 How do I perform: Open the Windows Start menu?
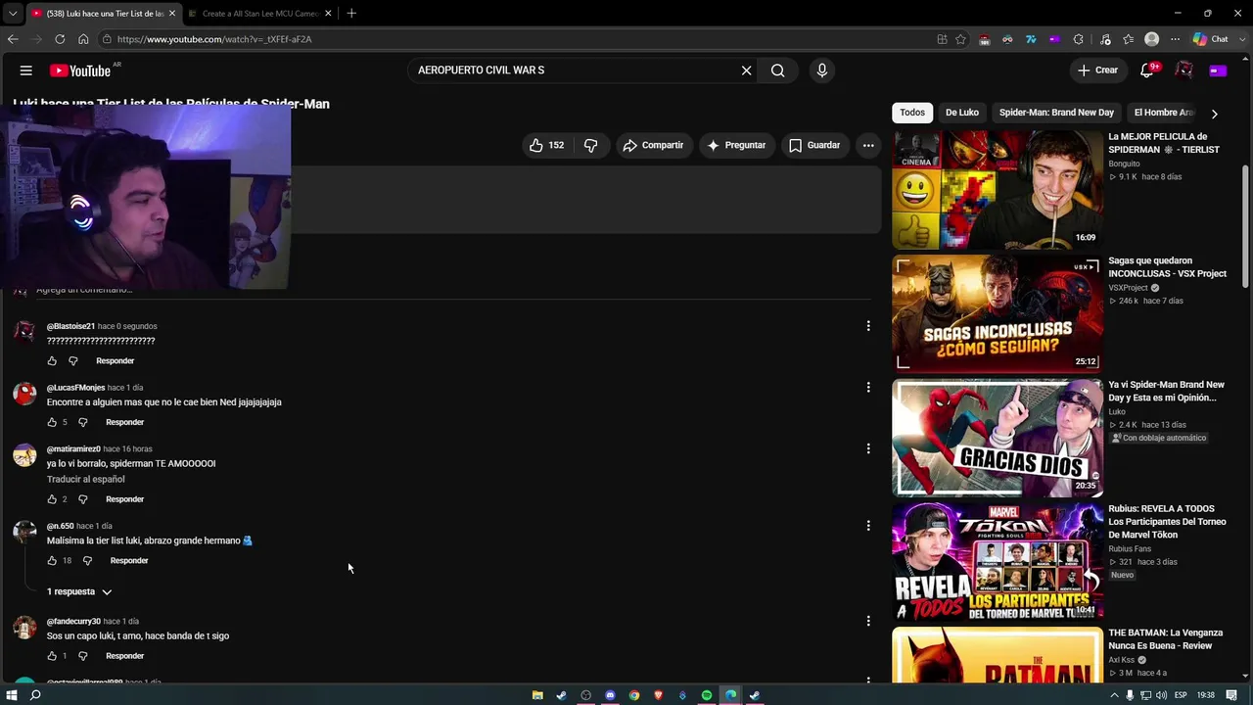pos(11,695)
